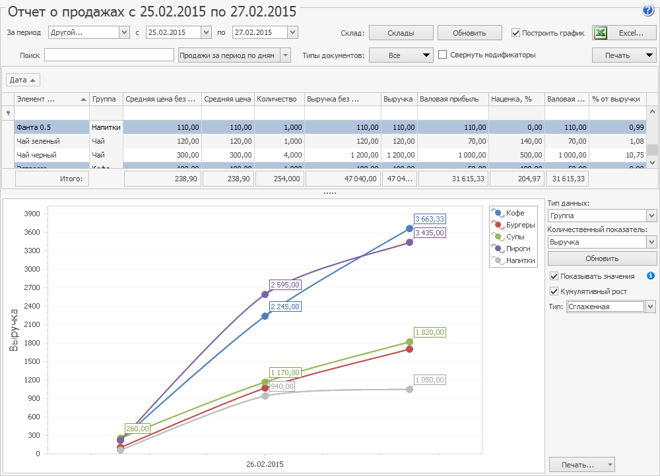Image resolution: width=660 pixels, height=476 pixels.
Task: Enable the Свернуть модификаторы checkbox
Action: point(443,55)
